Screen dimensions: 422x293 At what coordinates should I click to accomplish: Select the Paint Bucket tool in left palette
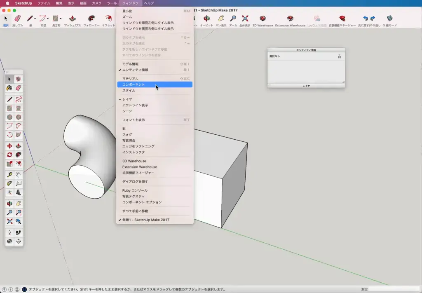point(9,88)
